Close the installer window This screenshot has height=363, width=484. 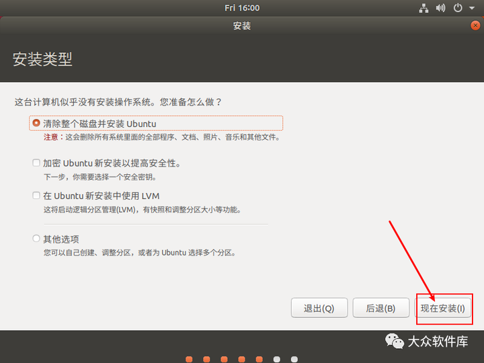(x=475, y=26)
